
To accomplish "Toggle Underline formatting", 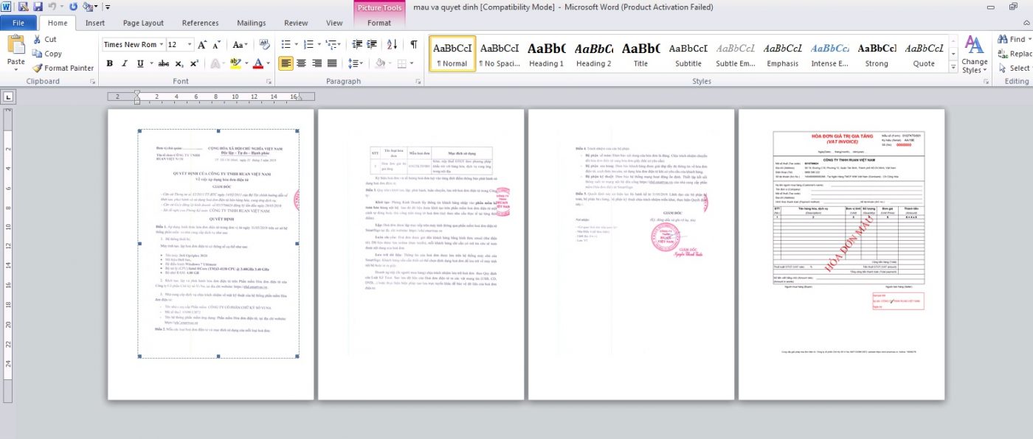I will coord(140,63).
